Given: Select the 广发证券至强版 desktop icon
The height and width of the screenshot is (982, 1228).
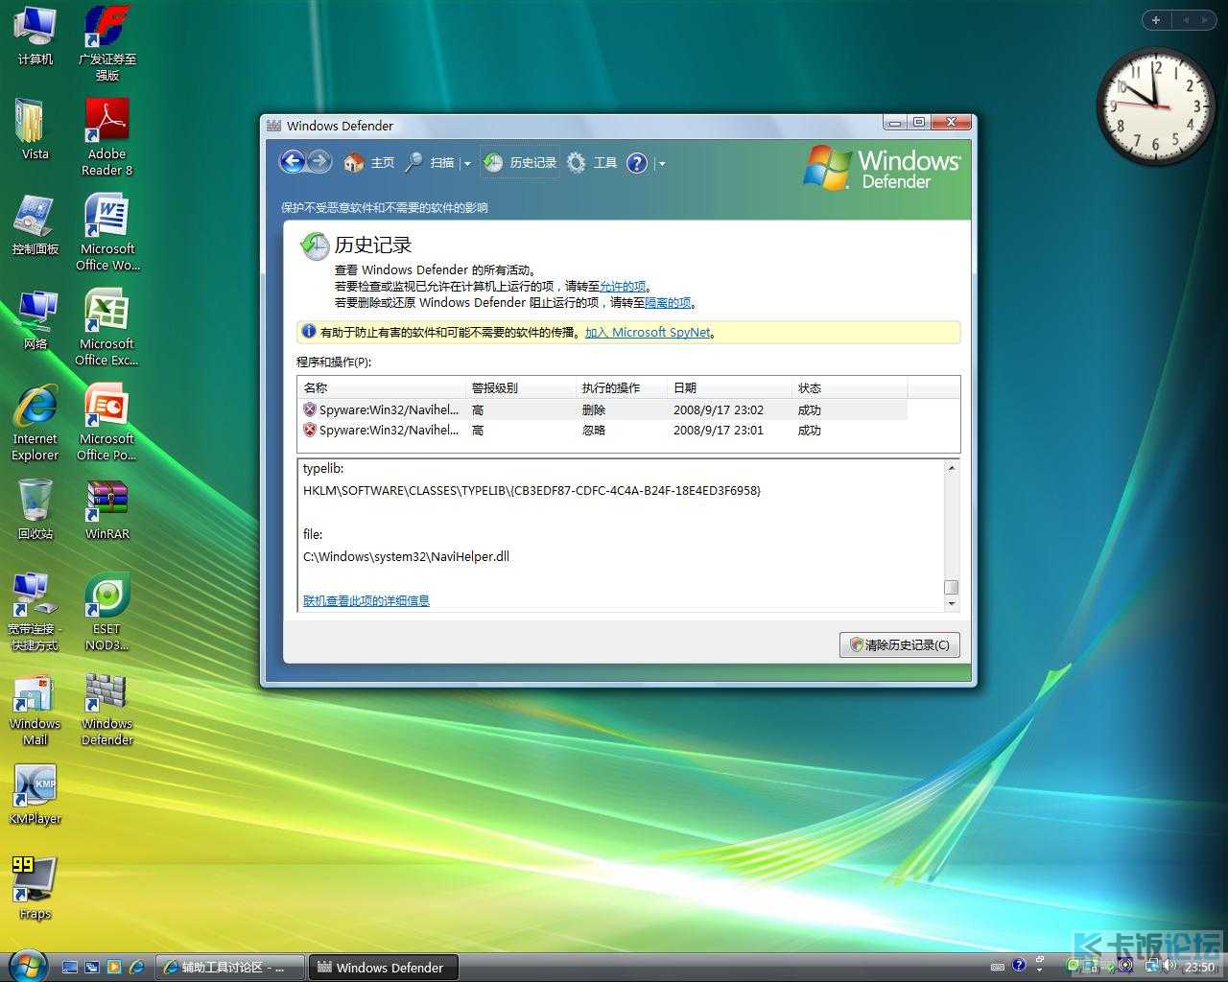Looking at the screenshot, I should coord(106,43).
